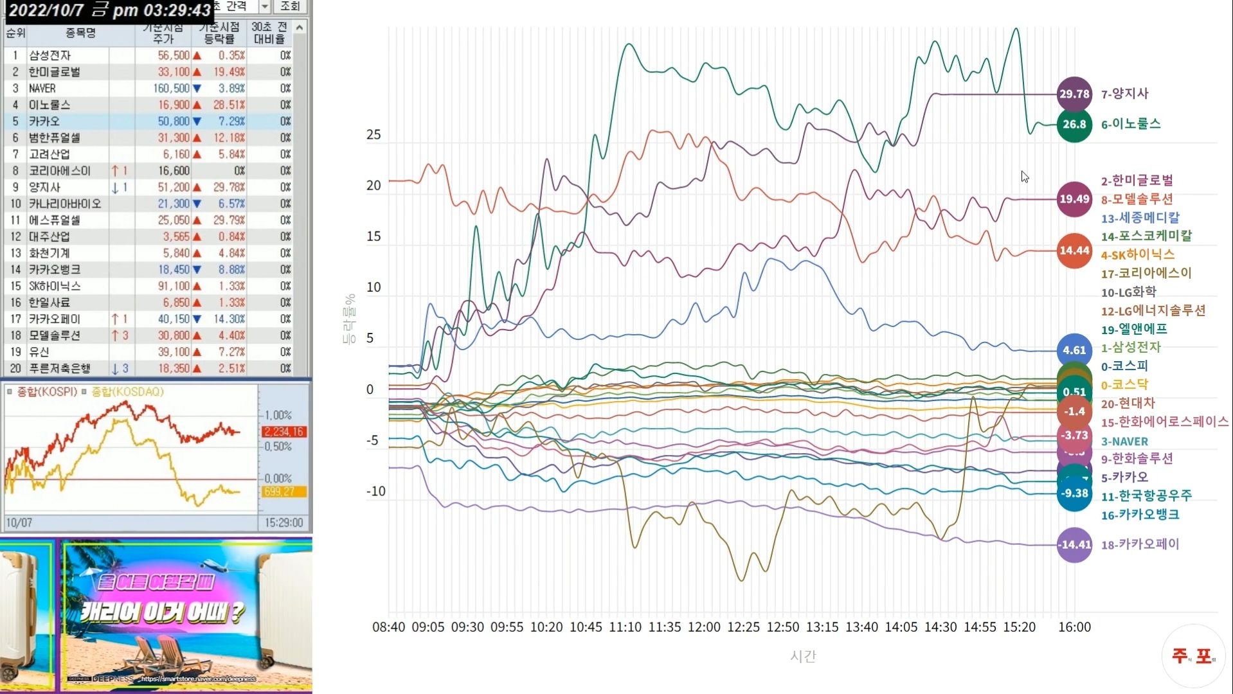Click the 29.78 purple value bubble
1233x694 pixels.
1074,94
